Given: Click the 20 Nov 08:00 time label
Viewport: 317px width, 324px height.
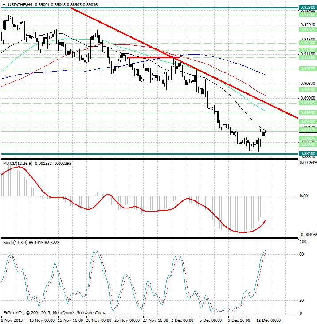Looking at the screenshot, I should tap(99, 320).
